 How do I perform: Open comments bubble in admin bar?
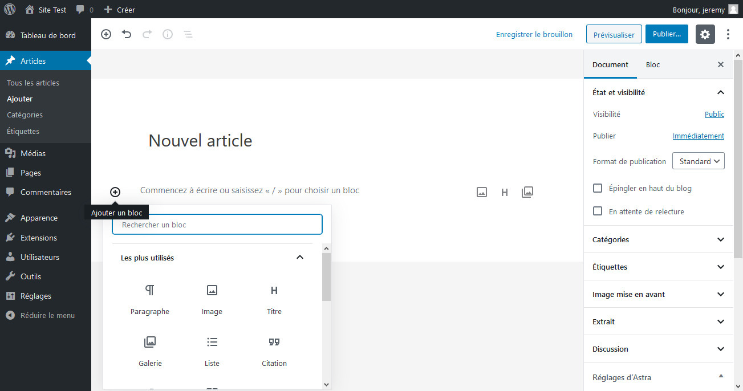pyautogui.click(x=84, y=10)
